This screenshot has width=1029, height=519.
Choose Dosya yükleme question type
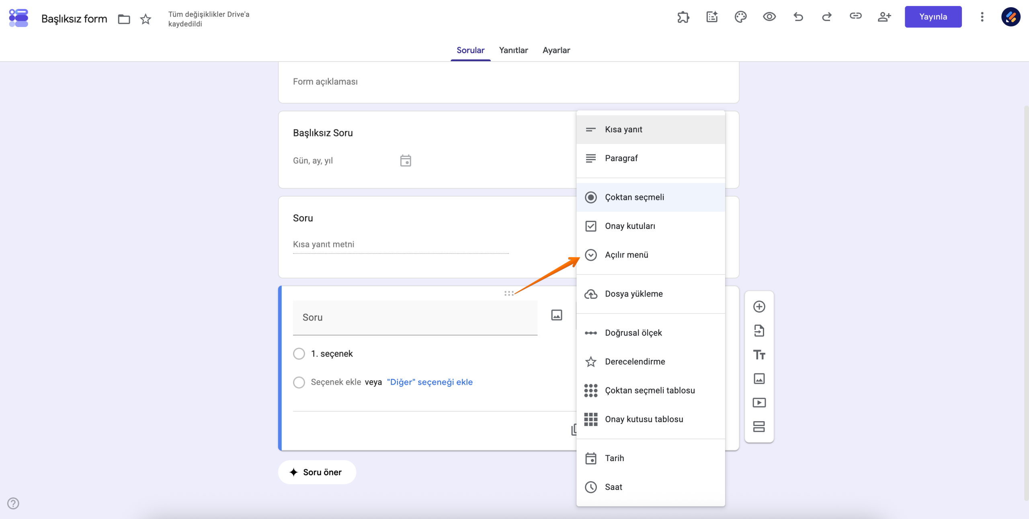click(x=650, y=294)
